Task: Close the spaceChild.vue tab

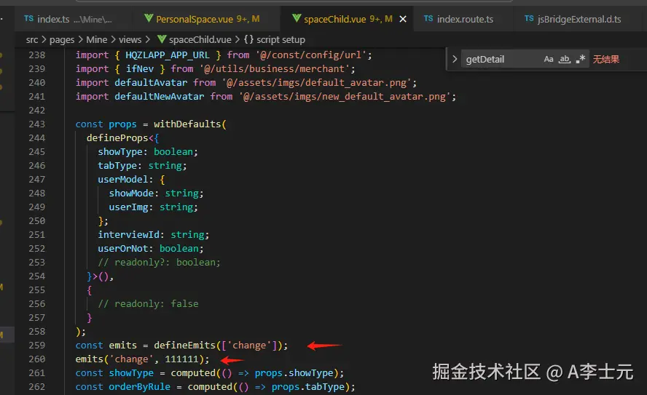Action: click(x=403, y=19)
